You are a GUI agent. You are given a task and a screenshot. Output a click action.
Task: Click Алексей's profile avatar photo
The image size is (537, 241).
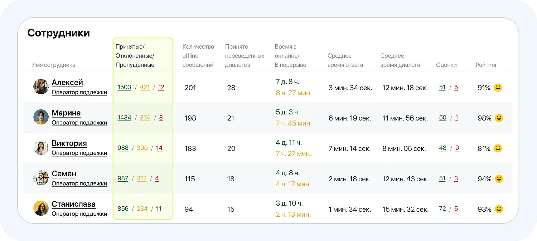(x=41, y=87)
